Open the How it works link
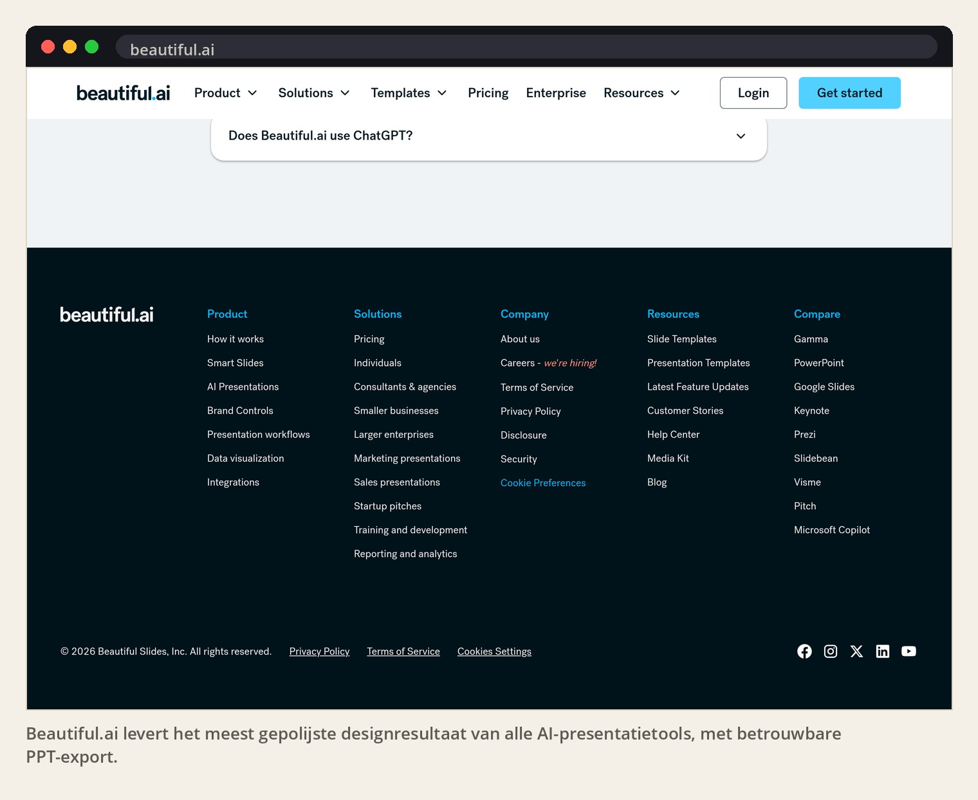The image size is (978, 800). [x=235, y=339]
